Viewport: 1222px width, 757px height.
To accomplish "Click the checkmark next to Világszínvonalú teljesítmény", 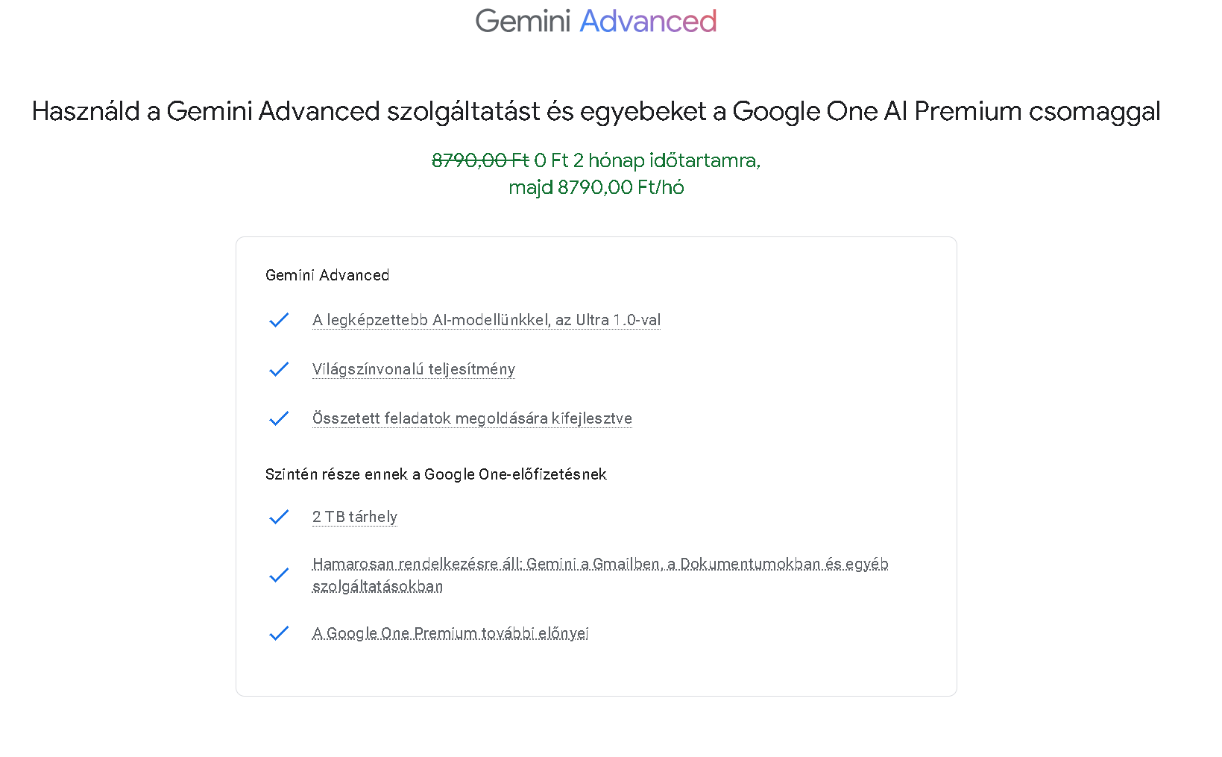I will tap(279, 369).
